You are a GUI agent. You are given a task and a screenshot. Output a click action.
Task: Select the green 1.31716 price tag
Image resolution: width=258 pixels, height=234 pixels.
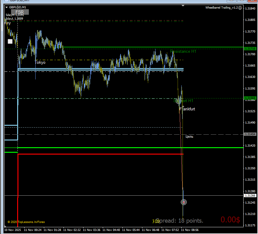point(250,49)
